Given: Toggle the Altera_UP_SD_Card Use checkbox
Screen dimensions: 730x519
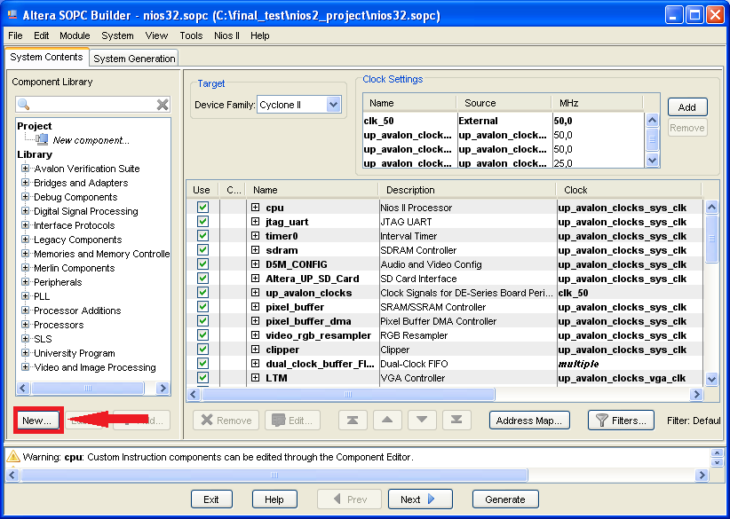Looking at the screenshot, I should [202, 279].
